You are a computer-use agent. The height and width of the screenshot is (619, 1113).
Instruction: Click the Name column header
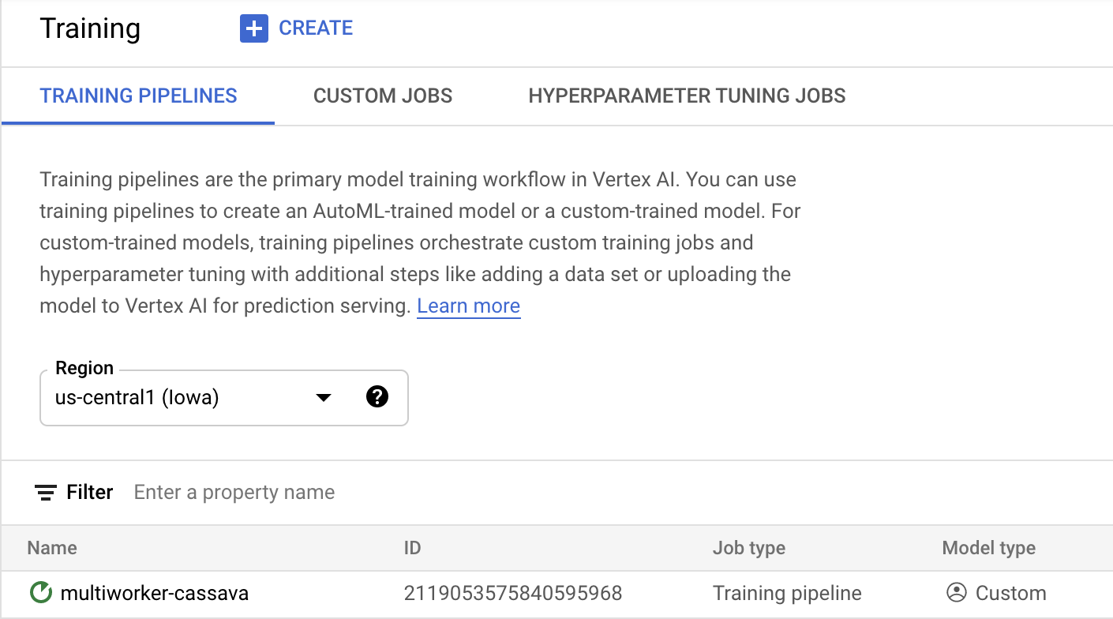[x=51, y=547]
